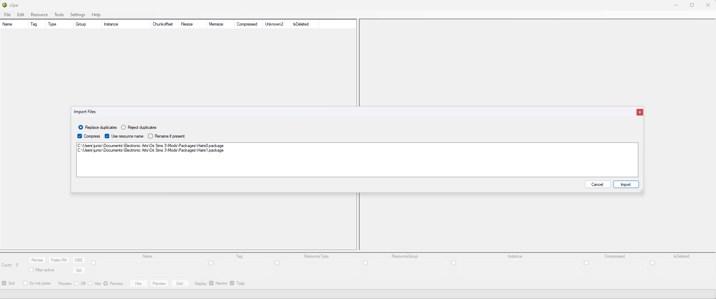Toggle the Sort checkbox

click(4, 283)
